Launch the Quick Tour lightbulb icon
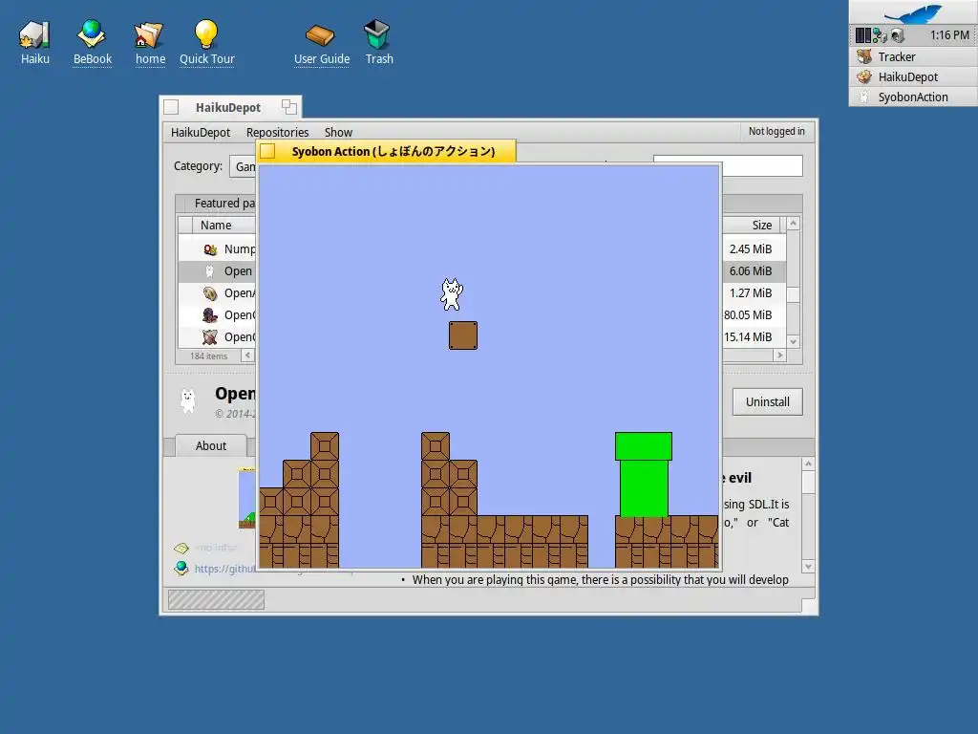Screen dimensions: 978x734 coord(206,42)
